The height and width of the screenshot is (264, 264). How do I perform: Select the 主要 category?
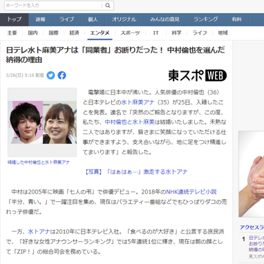pyautogui.click(x=12, y=33)
